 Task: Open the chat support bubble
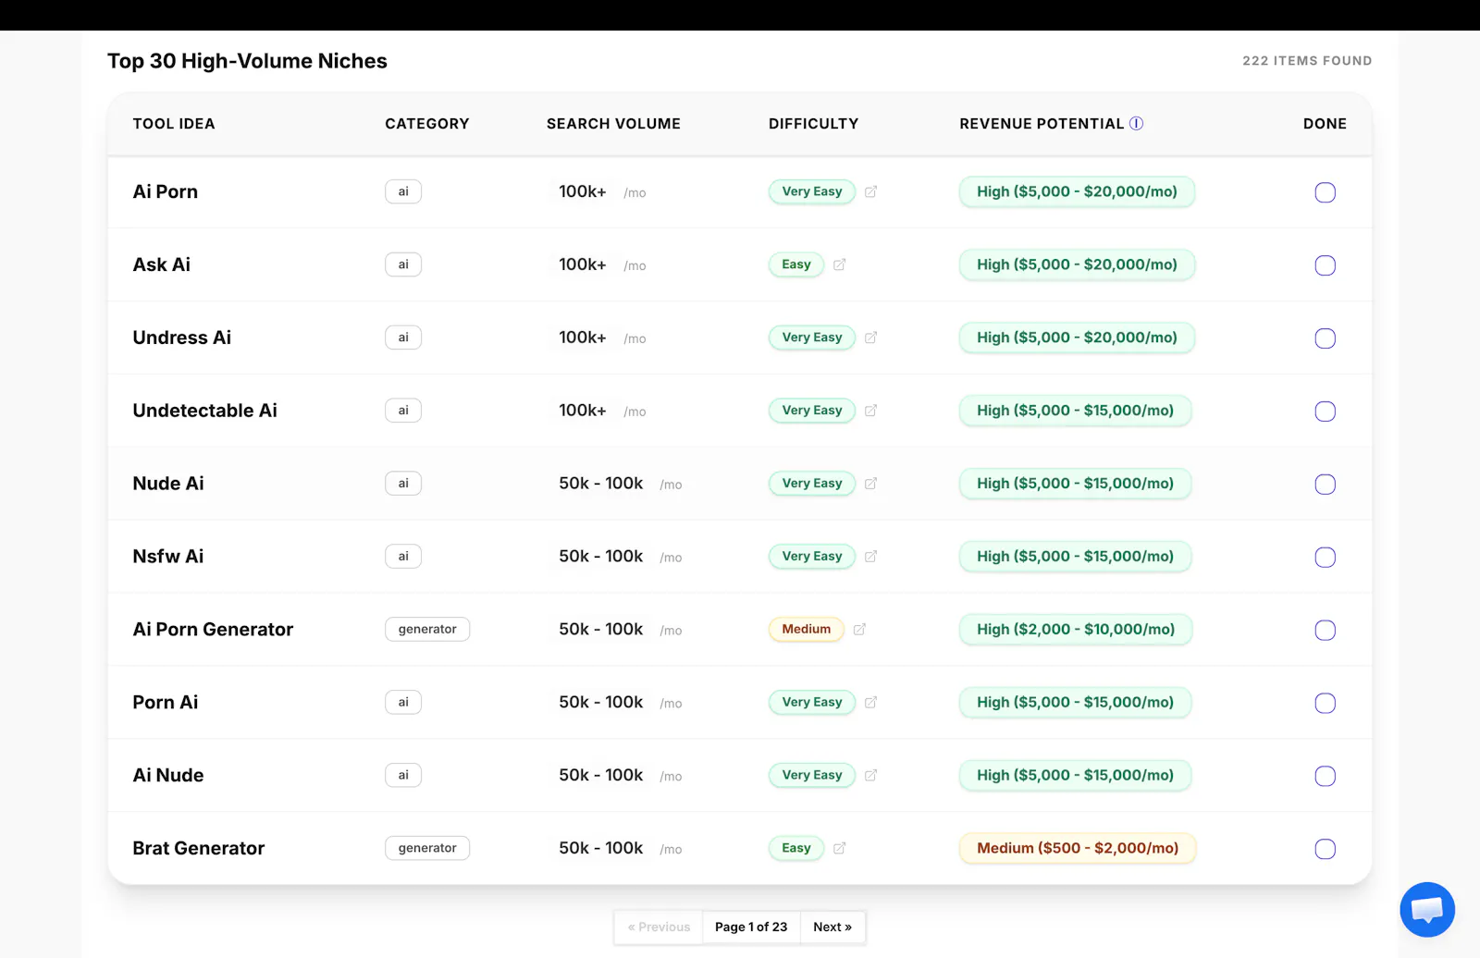(x=1427, y=910)
